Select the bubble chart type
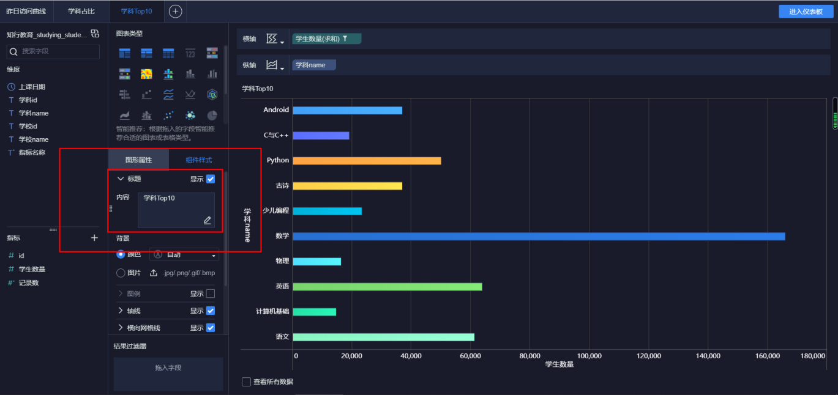This screenshot has height=395, width=838. click(190, 115)
